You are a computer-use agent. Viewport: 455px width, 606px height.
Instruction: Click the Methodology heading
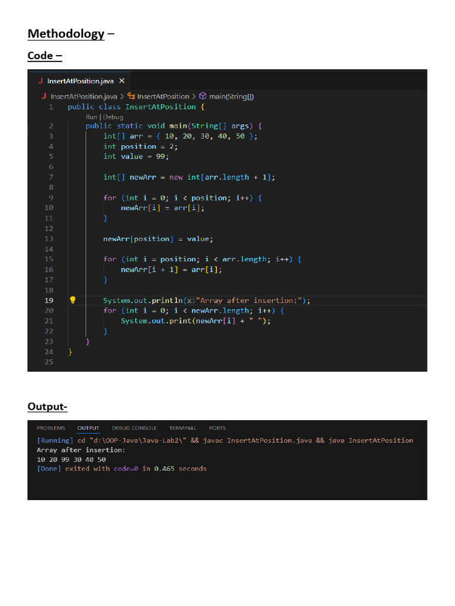pos(71,34)
